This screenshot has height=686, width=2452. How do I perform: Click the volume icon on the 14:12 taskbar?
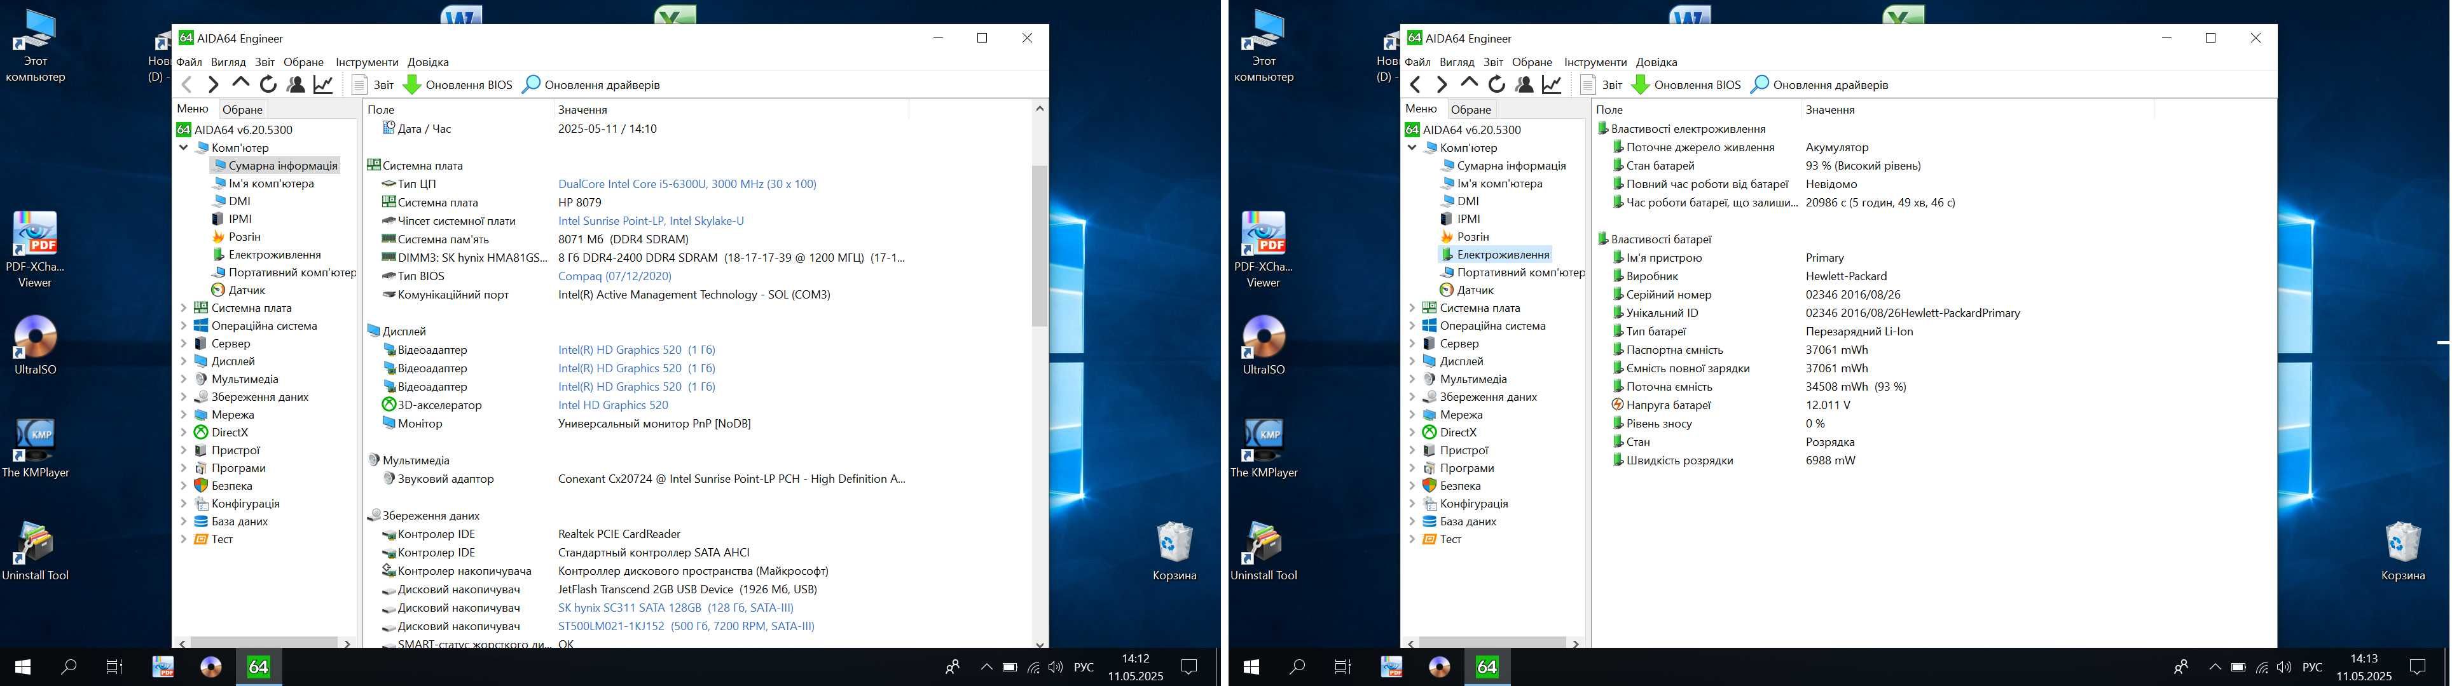point(1056,667)
